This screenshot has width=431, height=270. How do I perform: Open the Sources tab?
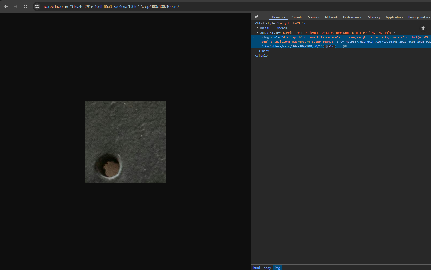[x=314, y=17]
